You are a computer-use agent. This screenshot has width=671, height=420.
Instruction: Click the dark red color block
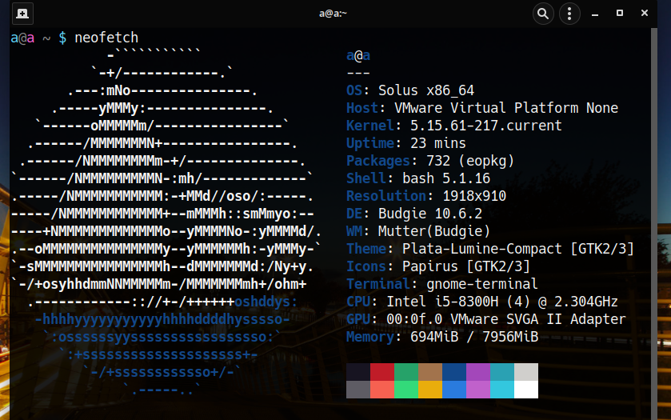(382, 372)
